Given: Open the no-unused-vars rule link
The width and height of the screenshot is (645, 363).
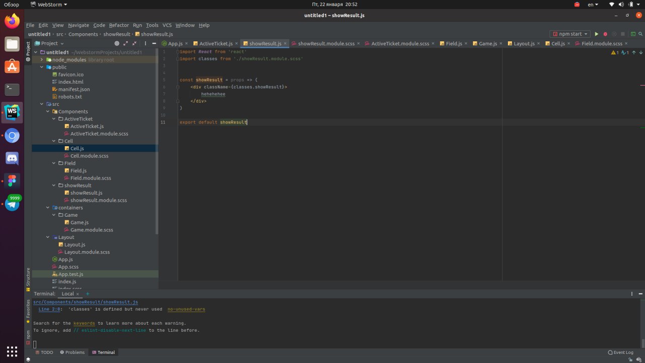Looking at the screenshot, I should [x=186, y=309].
